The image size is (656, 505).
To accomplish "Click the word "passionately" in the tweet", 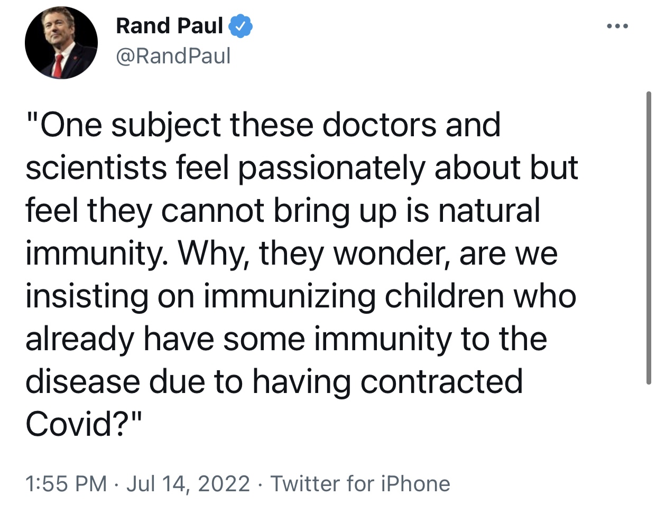I will (x=332, y=168).
